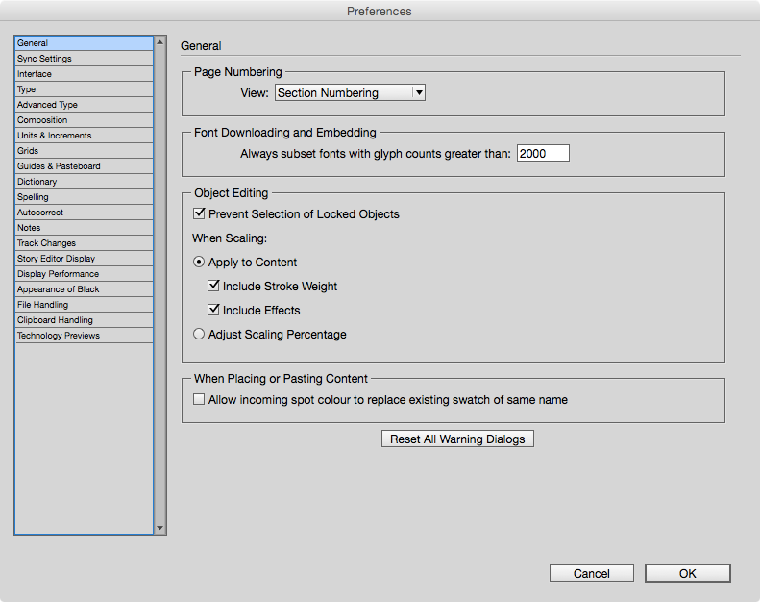The width and height of the screenshot is (760, 602).
Task: Uncheck Include Stroke Weight checkbox
Action: [x=213, y=286]
